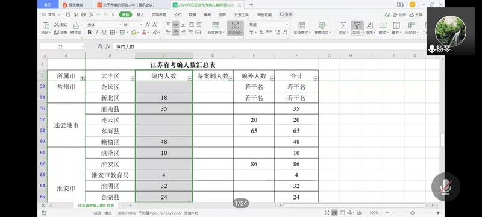Click the Conditional Formatting (条件格式) icon
The image size is (482, 217).
(x=302, y=25)
